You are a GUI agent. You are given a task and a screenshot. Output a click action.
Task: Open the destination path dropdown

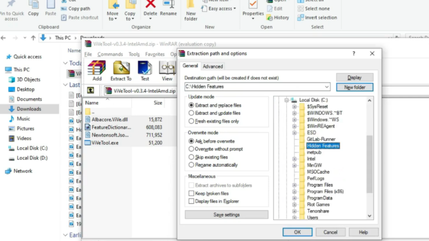[328, 87]
